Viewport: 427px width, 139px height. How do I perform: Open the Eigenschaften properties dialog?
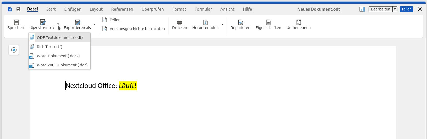coord(268,25)
